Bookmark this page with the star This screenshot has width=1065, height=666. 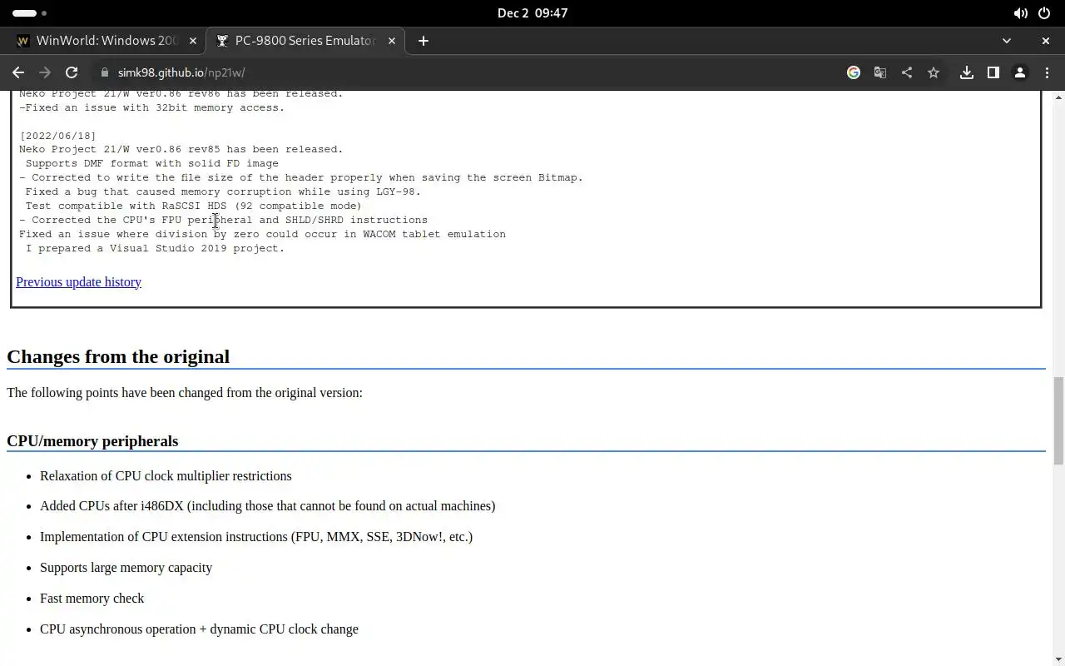934,72
